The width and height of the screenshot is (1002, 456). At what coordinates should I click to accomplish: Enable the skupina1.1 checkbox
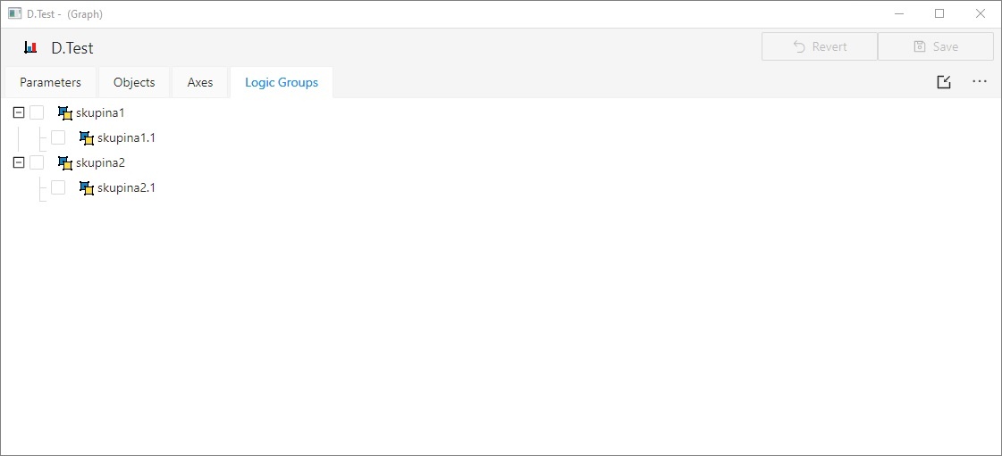point(58,137)
